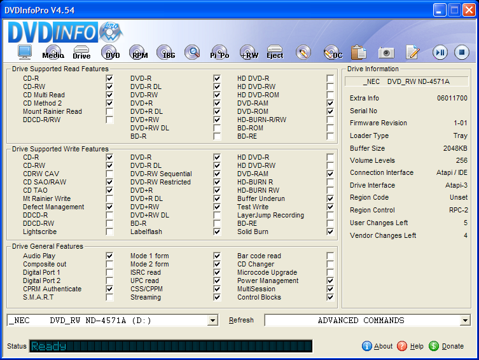Viewport: 479px width, 360px height.
Task: Start the Pi Po error scan icon
Action: pyautogui.click(x=219, y=52)
